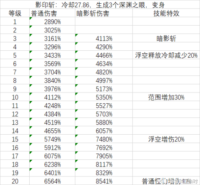This screenshot has width=200, height=185.
Task: Select cell with value 8329%
Action: point(104,172)
